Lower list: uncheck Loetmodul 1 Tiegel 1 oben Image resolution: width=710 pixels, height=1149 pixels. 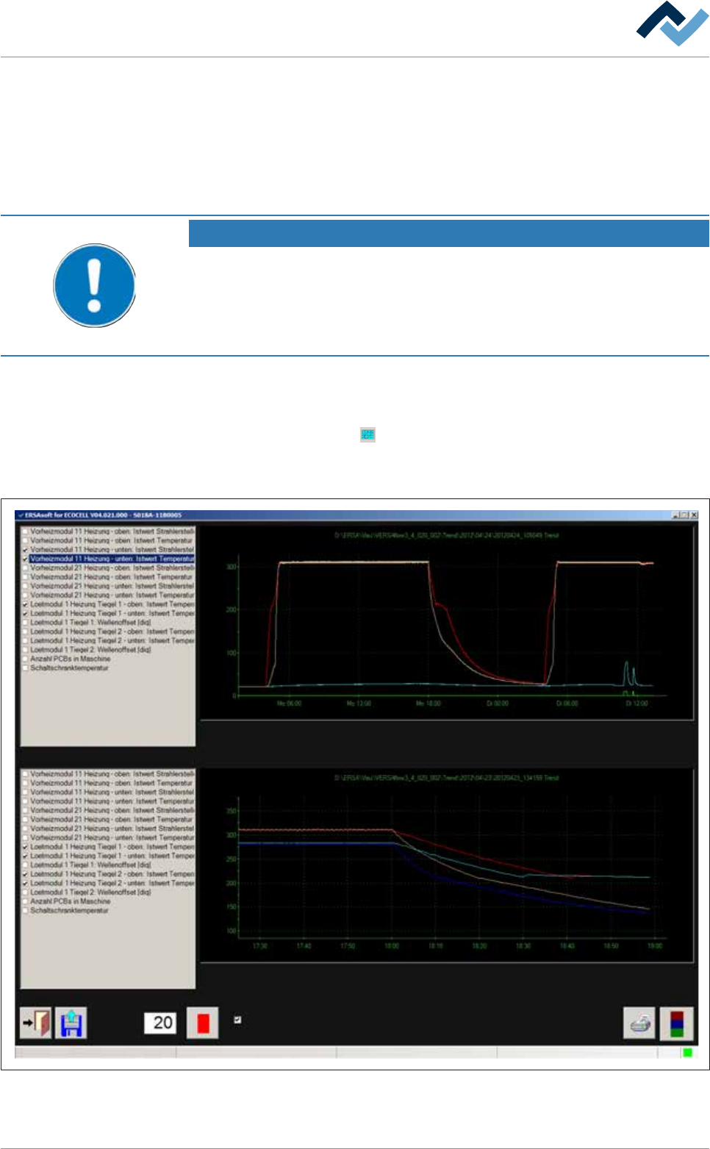pyautogui.click(x=26, y=847)
